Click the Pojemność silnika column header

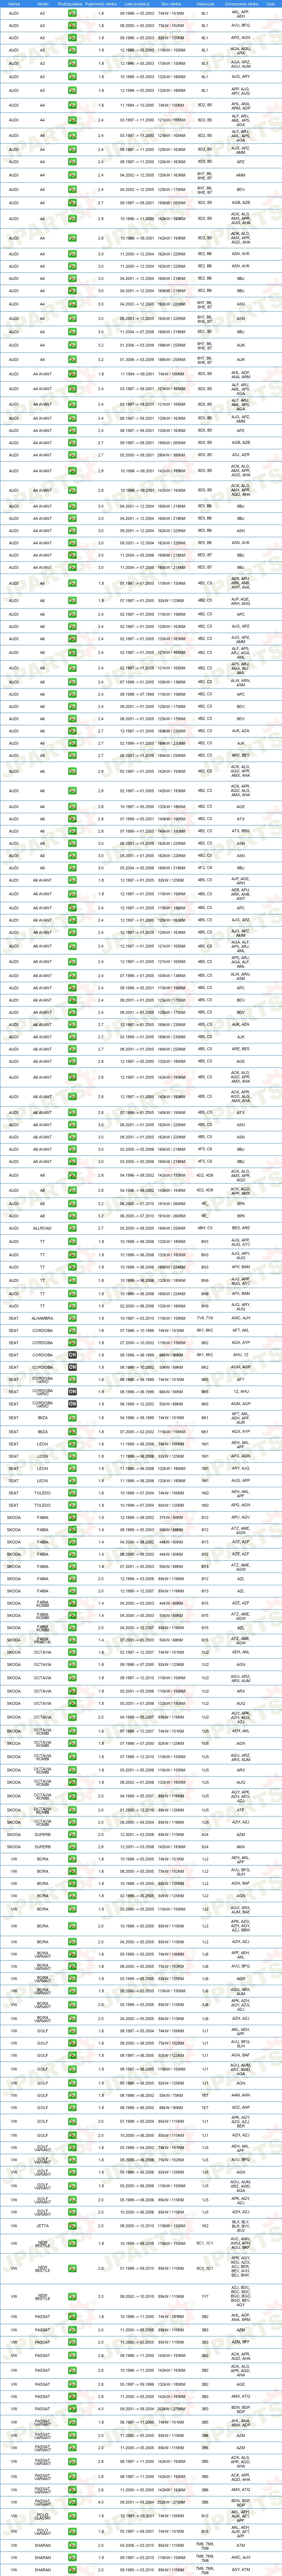click(x=101, y=4)
